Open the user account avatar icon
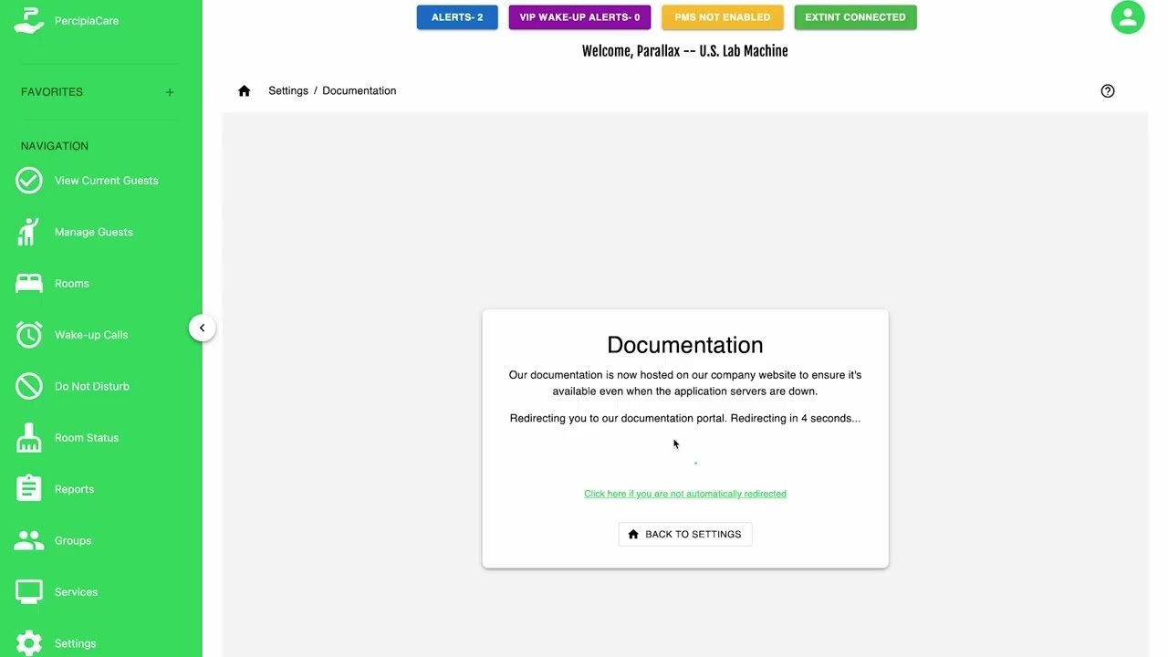 pyautogui.click(x=1128, y=17)
